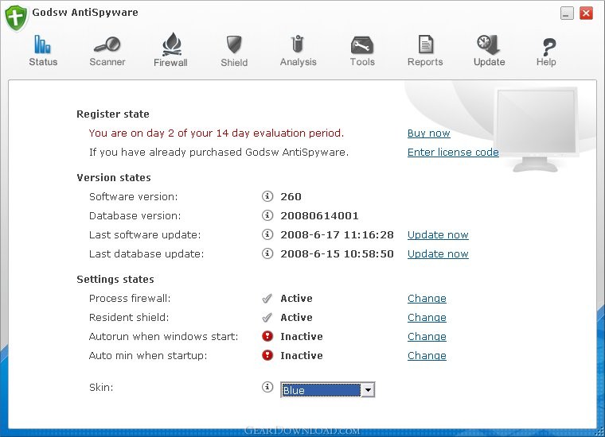Click the Version states heading
The width and height of the screenshot is (605, 437).
coord(113,177)
